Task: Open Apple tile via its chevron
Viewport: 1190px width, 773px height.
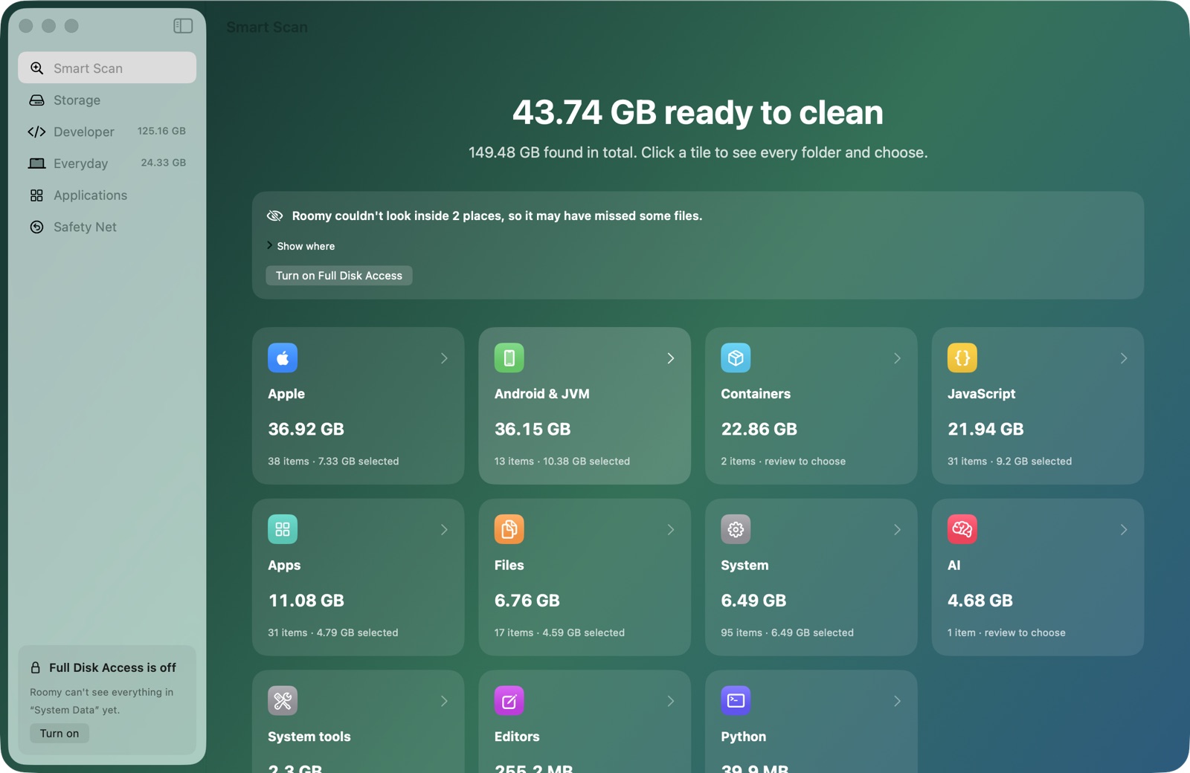Action: (444, 358)
